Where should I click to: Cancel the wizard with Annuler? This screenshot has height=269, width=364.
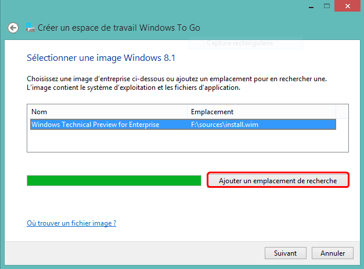click(332, 253)
